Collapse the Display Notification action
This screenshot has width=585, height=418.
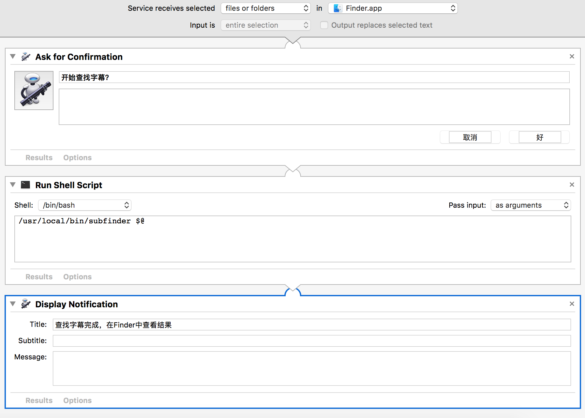pos(13,304)
